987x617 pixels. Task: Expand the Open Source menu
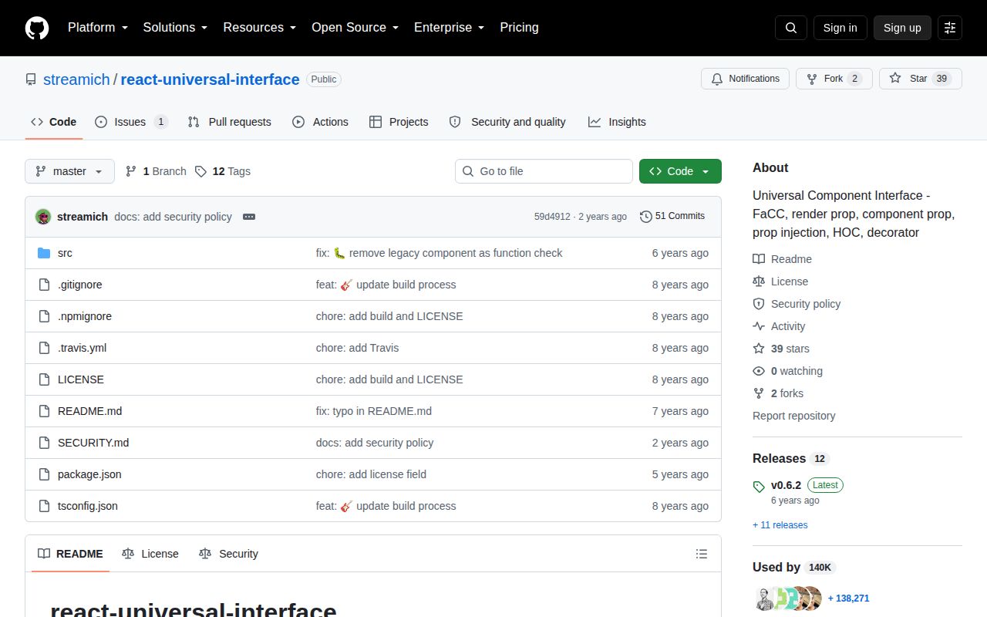(355, 27)
